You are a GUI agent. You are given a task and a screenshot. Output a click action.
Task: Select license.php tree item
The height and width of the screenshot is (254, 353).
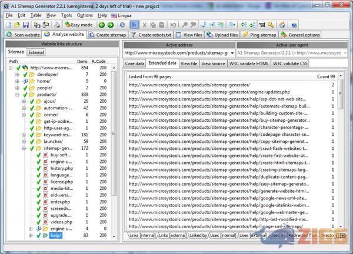(62, 182)
